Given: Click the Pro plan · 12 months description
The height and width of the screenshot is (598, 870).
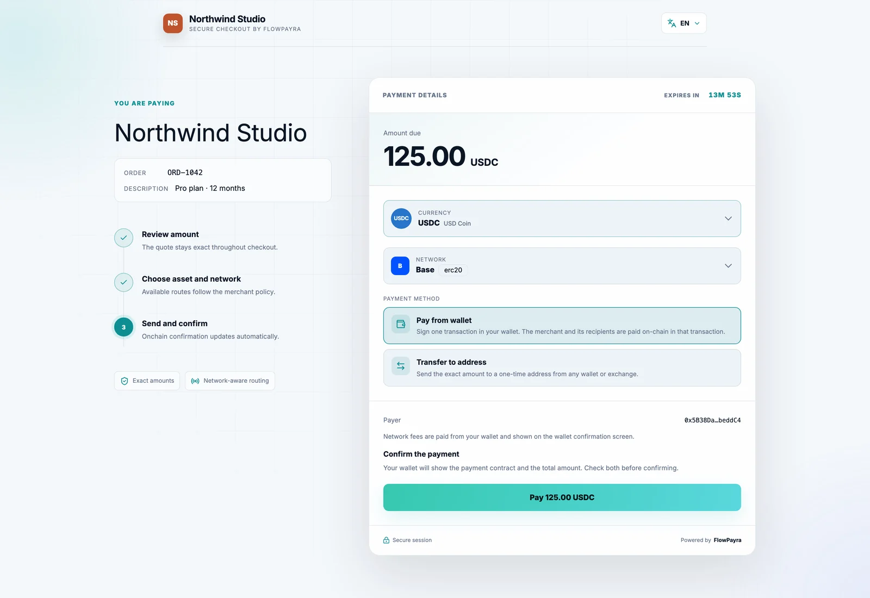Looking at the screenshot, I should (210, 188).
